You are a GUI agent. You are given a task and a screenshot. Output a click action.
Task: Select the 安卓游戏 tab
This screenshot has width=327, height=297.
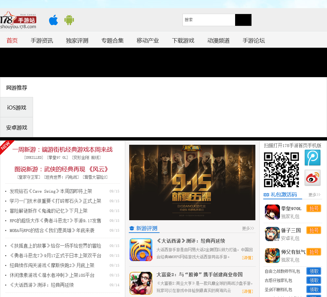click(x=16, y=127)
